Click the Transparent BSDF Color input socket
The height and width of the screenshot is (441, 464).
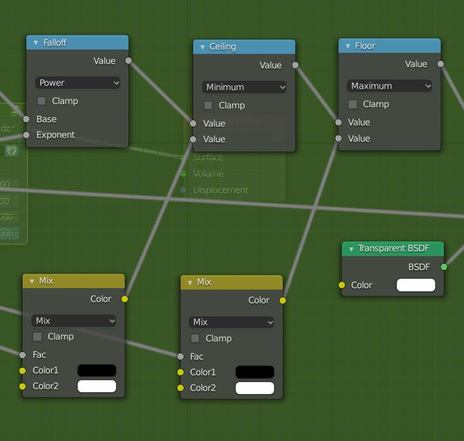[342, 285]
